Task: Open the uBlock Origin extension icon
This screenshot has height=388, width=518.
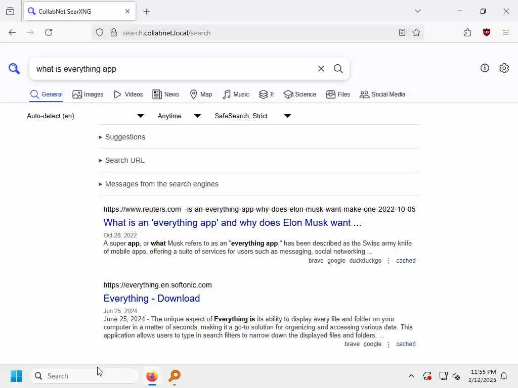Action: (x=486, y=32)
